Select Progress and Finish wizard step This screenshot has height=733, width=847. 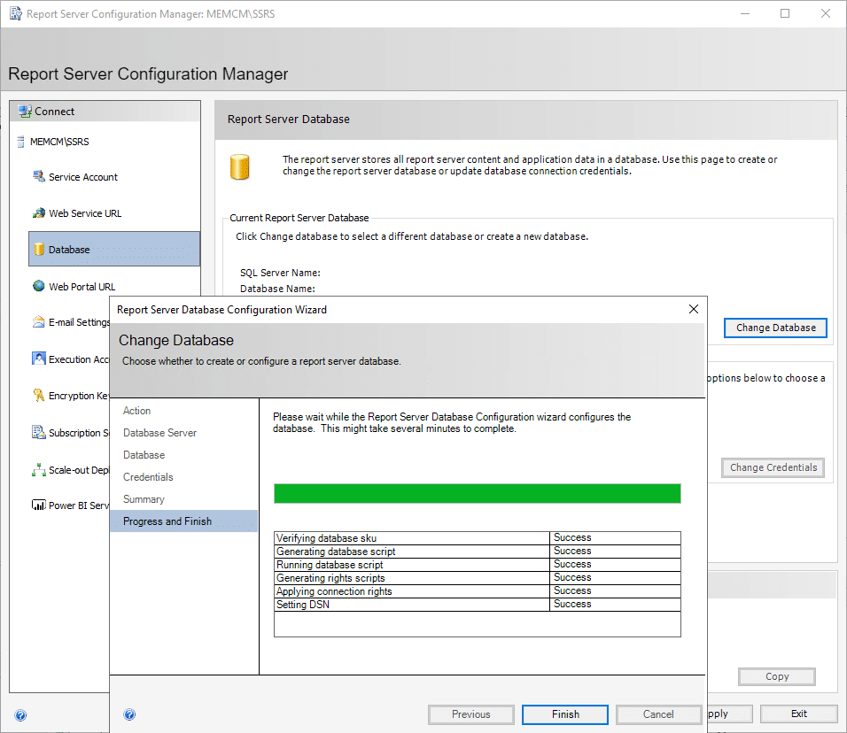pyautogui.click(x=167, y=521)
